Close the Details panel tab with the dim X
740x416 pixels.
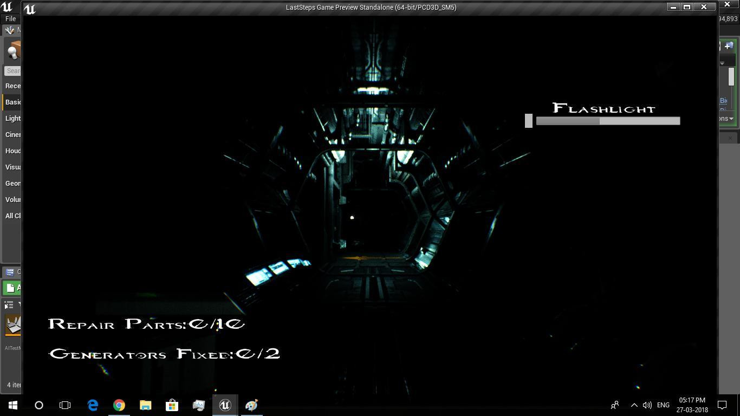730,138
